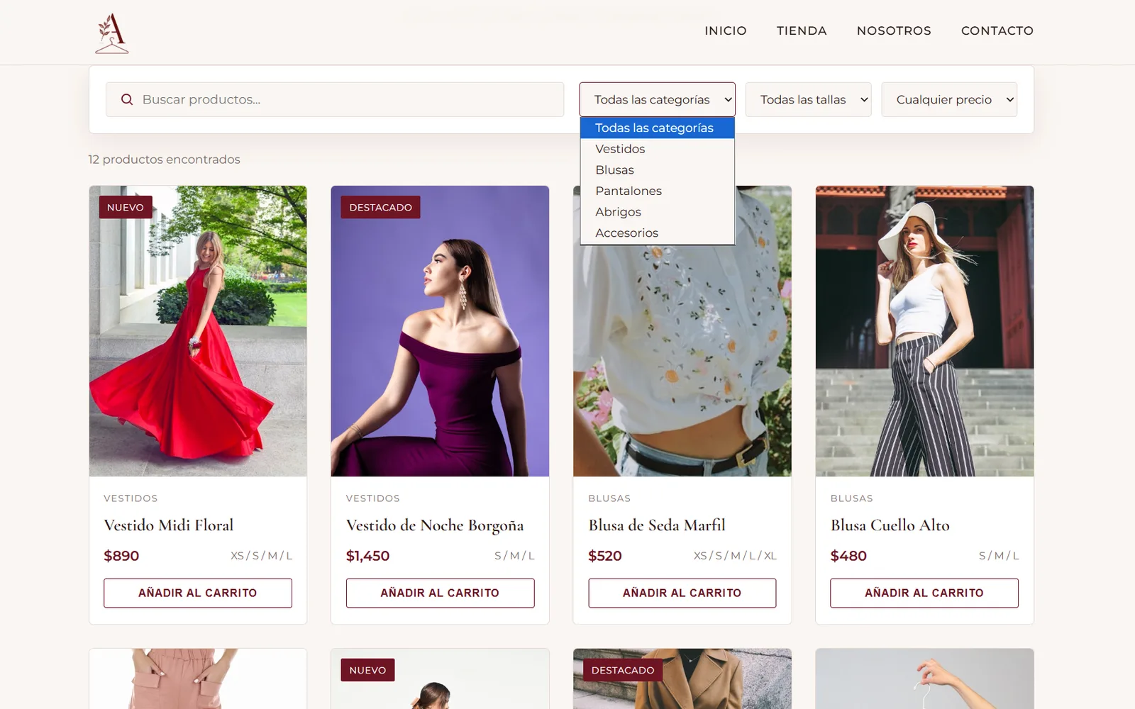
Task: Choose the Blusas category option
Action: point(657,170)
